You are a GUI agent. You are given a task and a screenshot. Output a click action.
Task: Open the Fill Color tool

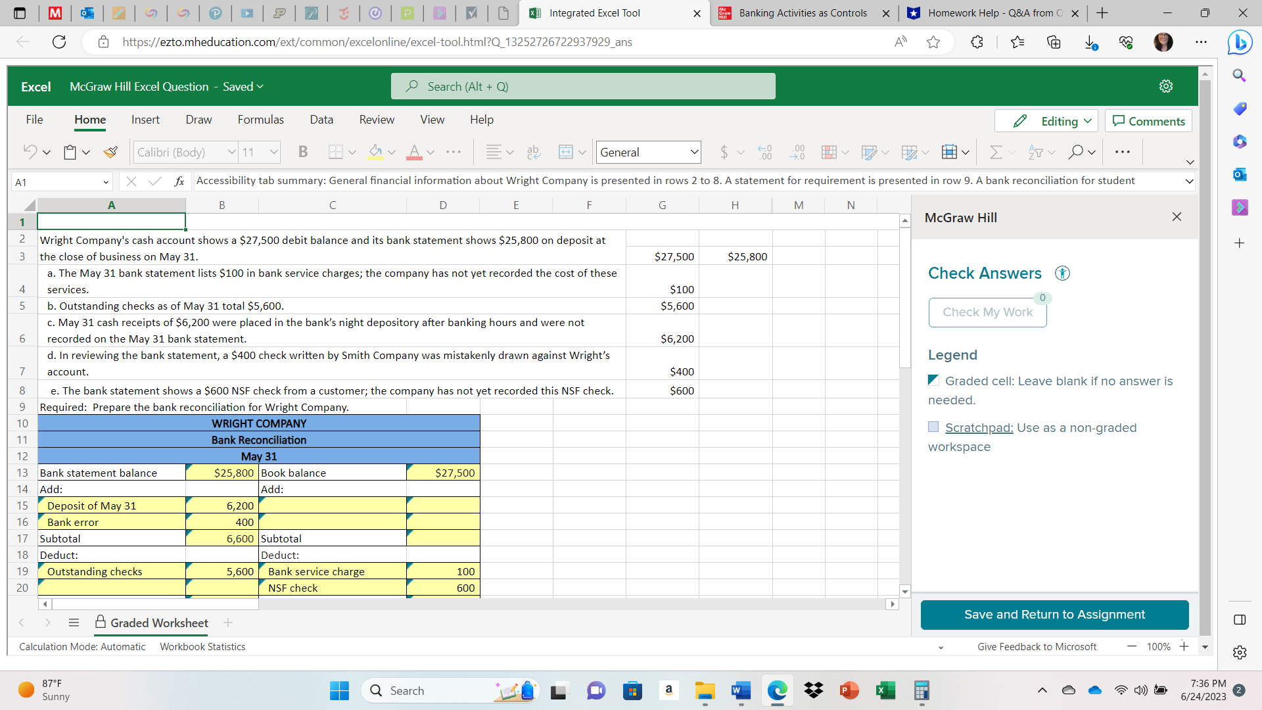(375, 152)
